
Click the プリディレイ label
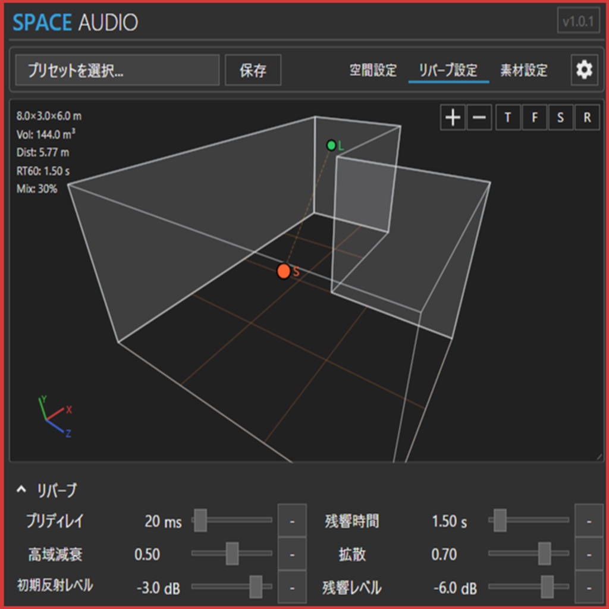click(55, 521)
